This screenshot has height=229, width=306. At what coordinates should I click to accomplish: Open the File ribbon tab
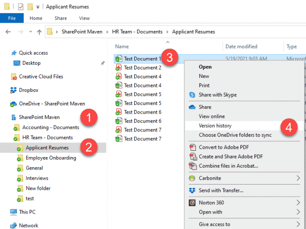coord(12,18)
